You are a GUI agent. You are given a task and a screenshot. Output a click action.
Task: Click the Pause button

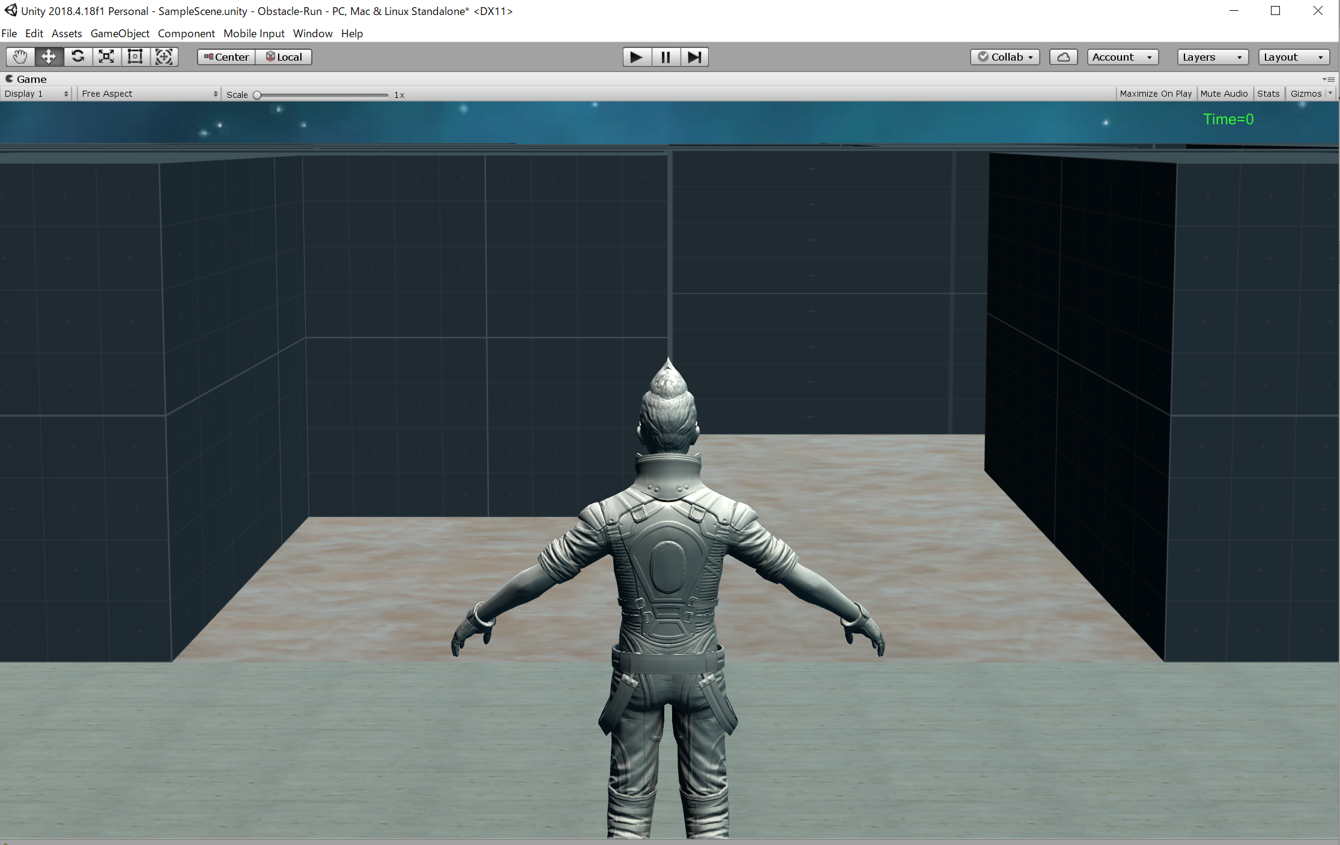click(x=665, y=56)
